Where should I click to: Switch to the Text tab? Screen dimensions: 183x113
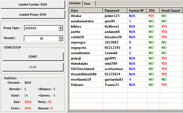(x=87, y=4)
